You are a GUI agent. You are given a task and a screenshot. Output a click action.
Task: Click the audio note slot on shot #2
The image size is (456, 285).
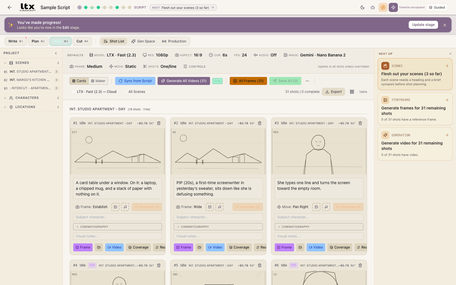click(x=219, y=207)
